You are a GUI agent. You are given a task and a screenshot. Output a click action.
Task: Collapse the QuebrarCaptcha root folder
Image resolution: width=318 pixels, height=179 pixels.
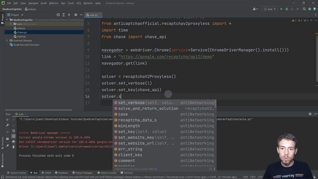[x=7, y=20]
